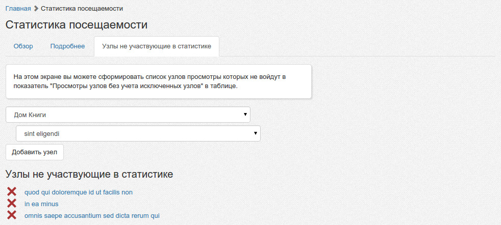Remove the "quod qui doloremque" node with red X
Image resolution: width=501 pixels, height=225 pixels.
point(12,192)
